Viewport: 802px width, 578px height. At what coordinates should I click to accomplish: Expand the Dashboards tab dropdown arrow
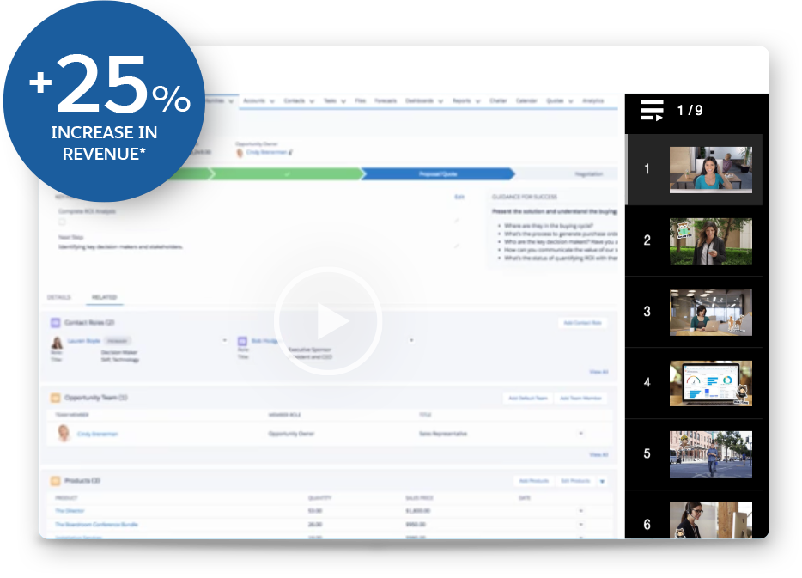tap(440, 101)
